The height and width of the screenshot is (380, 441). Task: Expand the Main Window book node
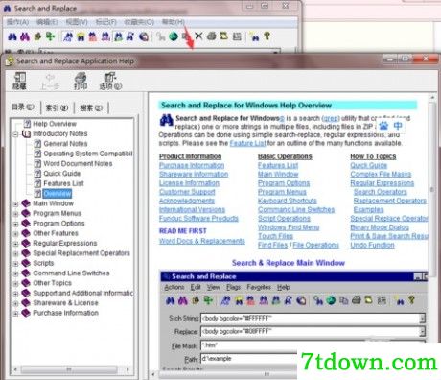[15, 203]
